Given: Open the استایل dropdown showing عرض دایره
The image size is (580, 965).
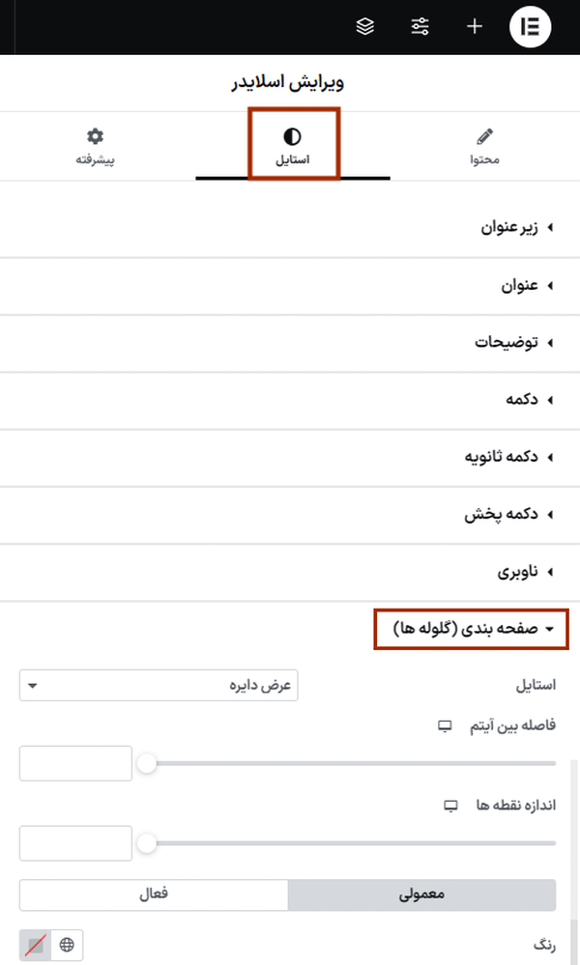Looking at the screenshot, I should (x=158, y=685).
